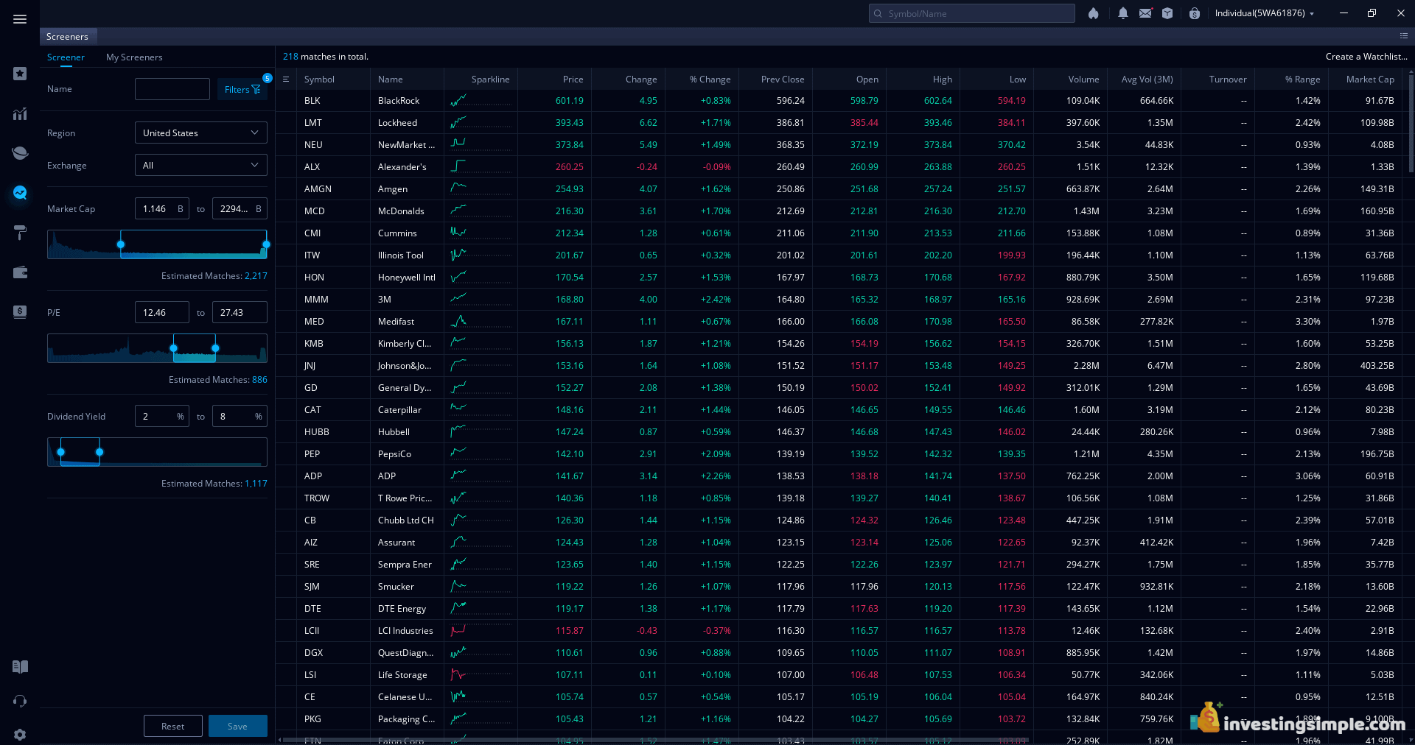Open the Individual account dropdown
The height and width of the screenshot is (745, 1415).
[1265, 13]
